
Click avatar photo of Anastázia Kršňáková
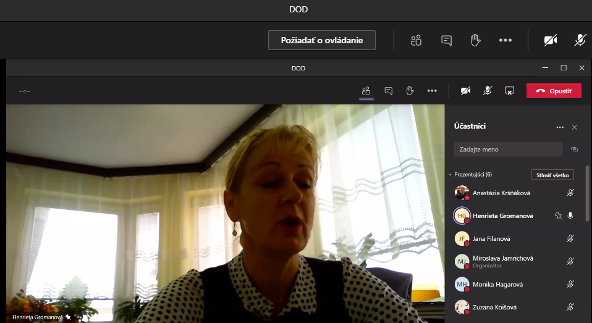coord(462,193)
